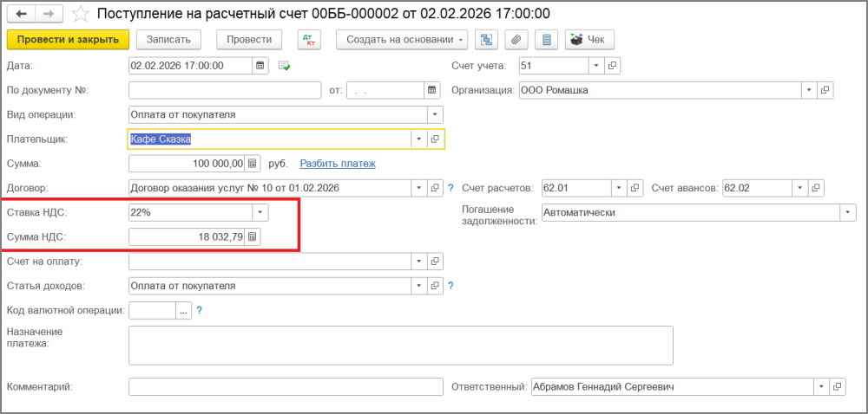Open calendar for the Дата field
Image resolution: width=868 pixels, height=414 pixels.
point(260,66)
